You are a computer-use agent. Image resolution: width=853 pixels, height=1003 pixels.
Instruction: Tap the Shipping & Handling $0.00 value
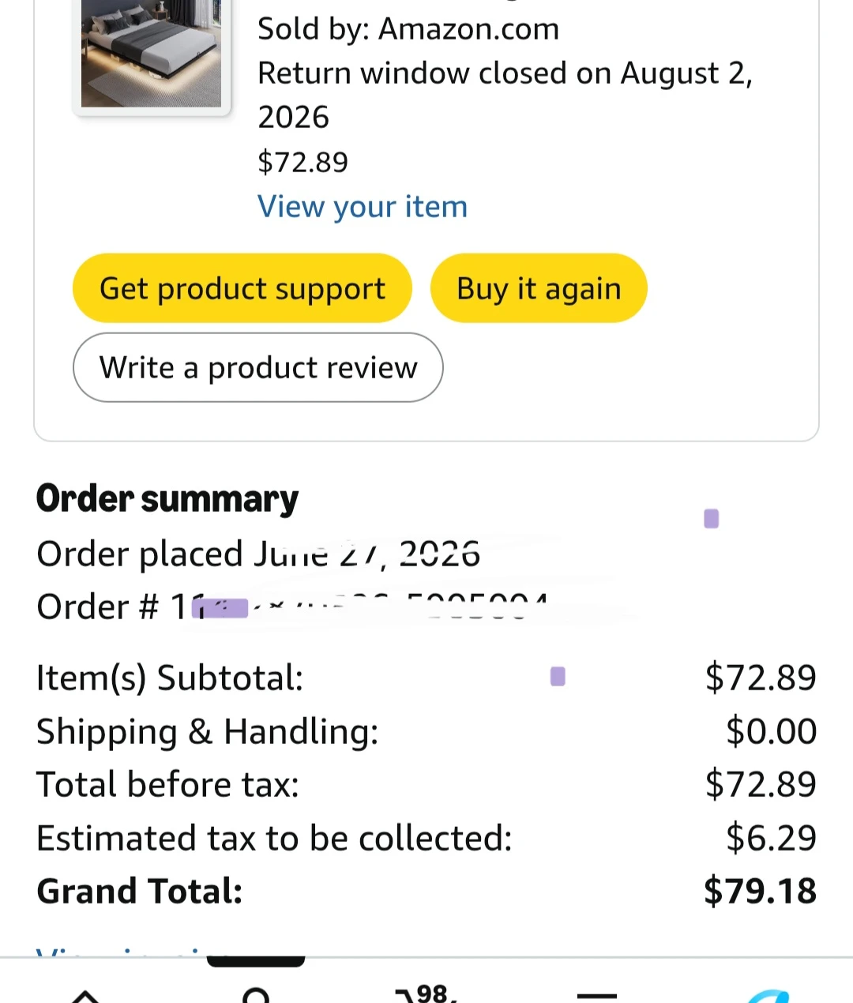(772, 731)
